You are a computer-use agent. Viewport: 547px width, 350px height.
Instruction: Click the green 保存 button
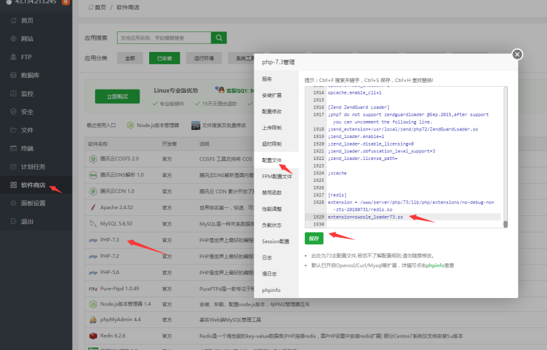(314, 239)
